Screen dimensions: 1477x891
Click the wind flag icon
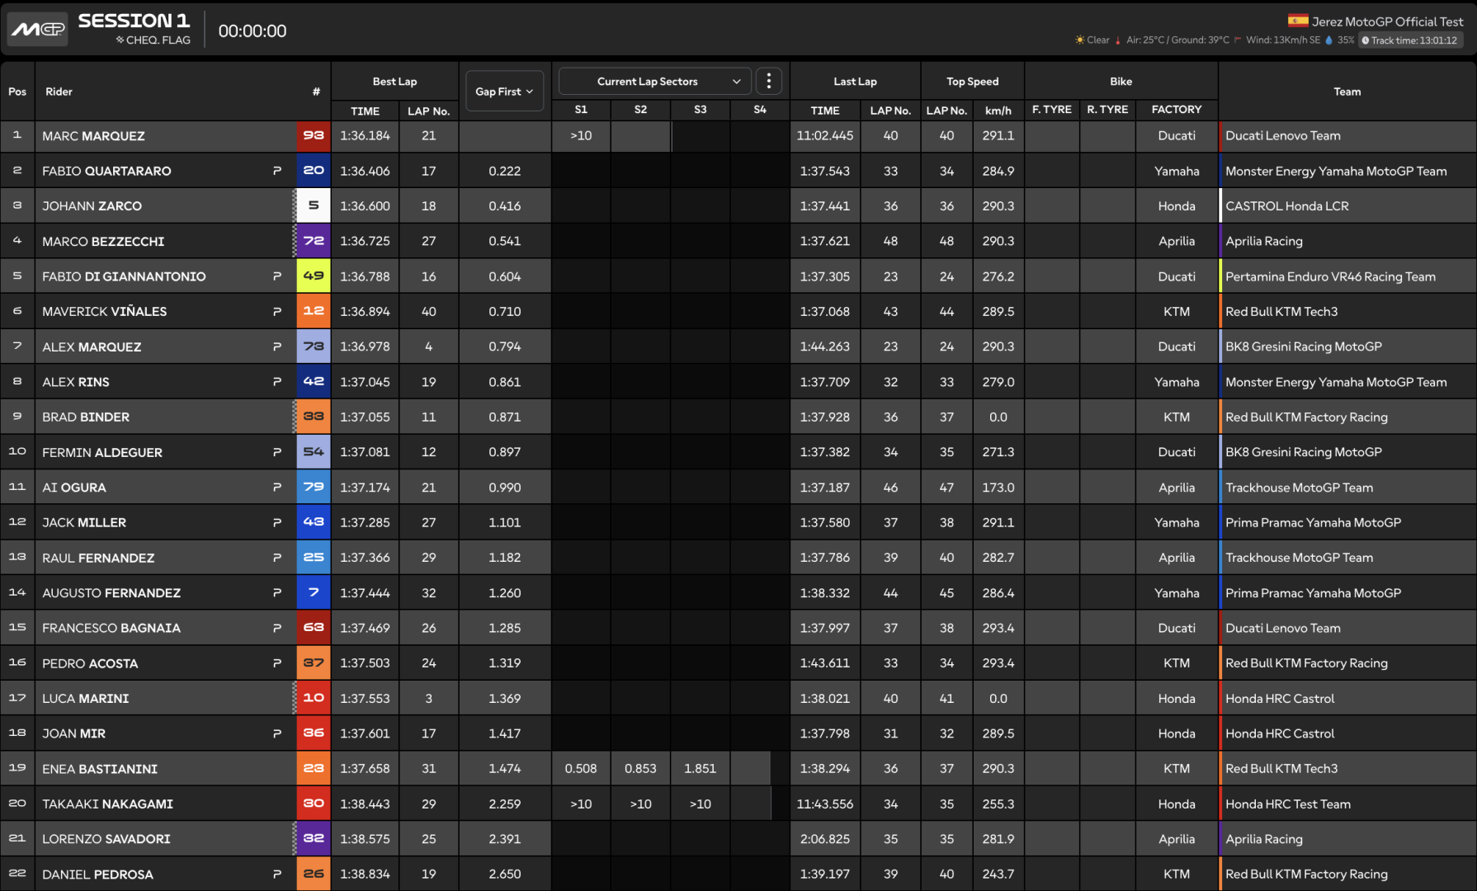1238,40
